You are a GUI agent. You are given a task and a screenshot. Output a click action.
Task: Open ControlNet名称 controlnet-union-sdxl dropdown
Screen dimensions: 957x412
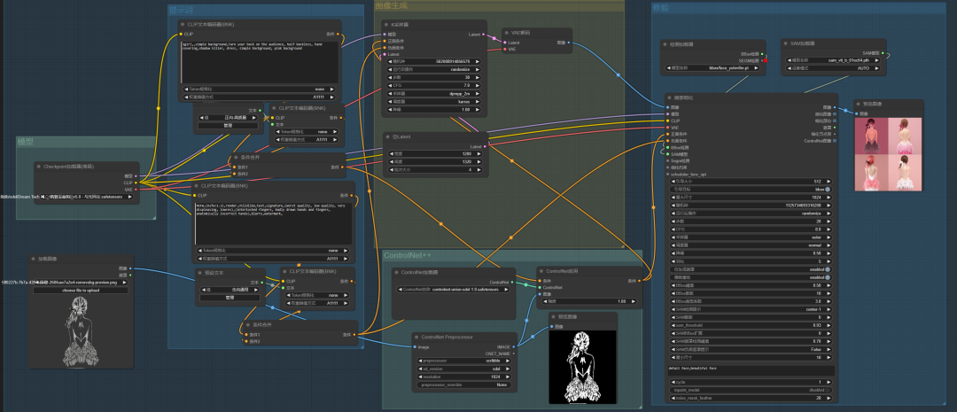(454, 290)
